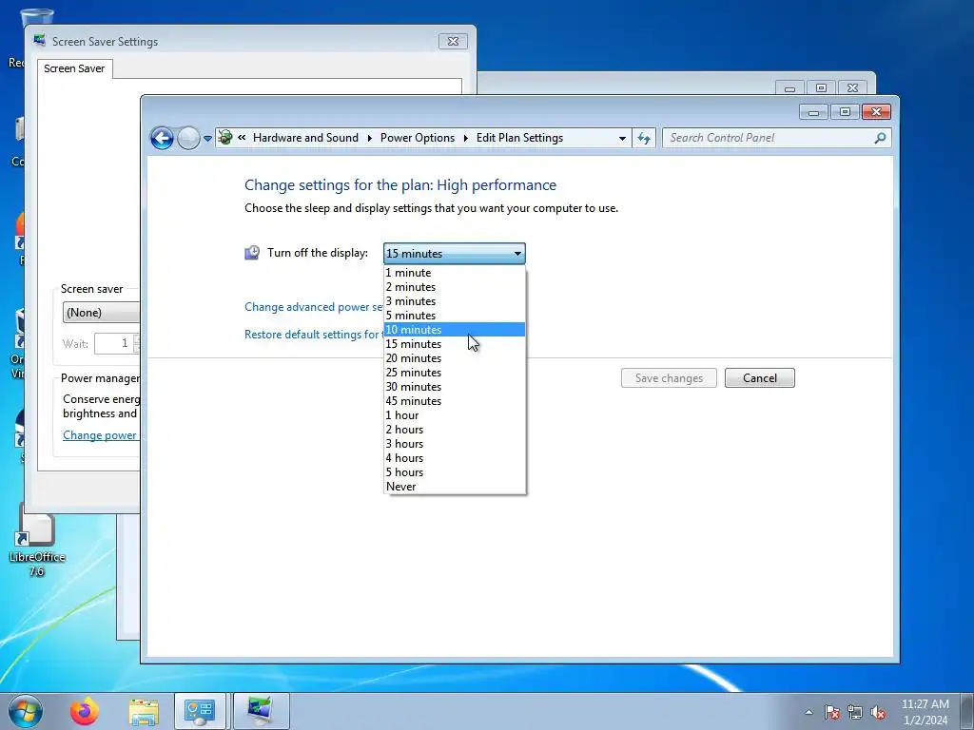Click the muted volume tray icon
Viewport: 974px width, 730px height.
tap(878, 712)
